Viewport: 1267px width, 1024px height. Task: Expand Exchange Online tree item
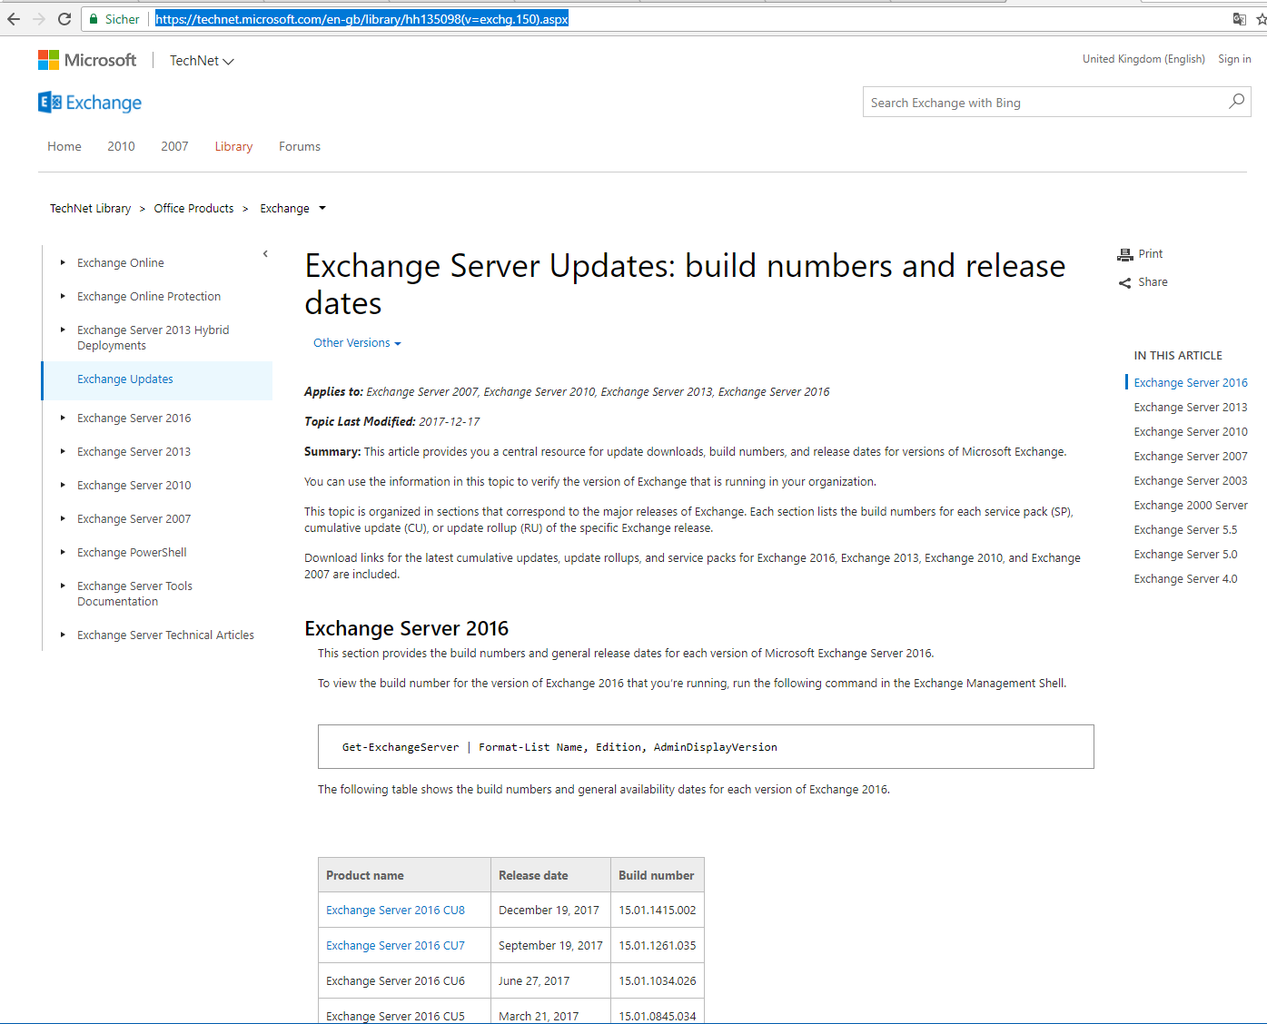(x=63, y=263)
